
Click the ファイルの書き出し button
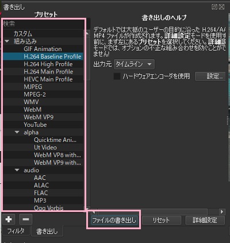tap(114, 221)
